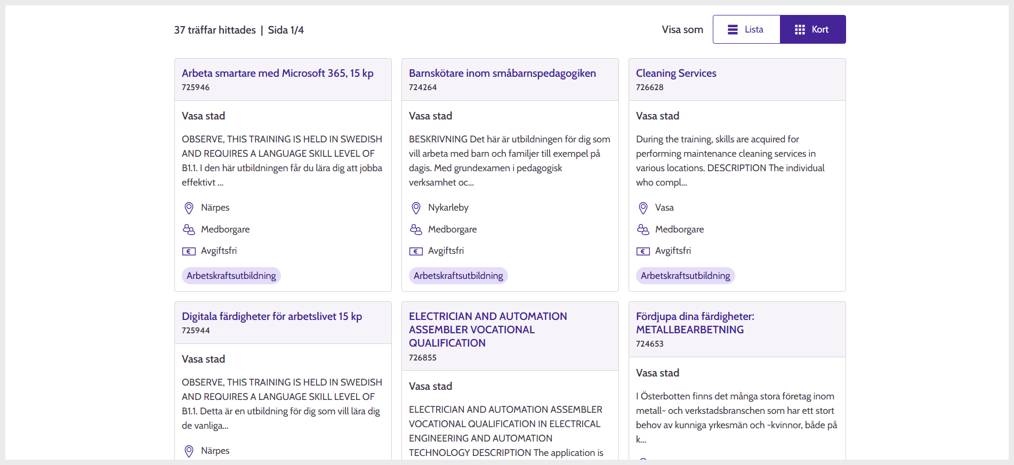The image size is (1014, 465).
Task: Click Medborgare people icon in Cleaning Services card
Action: click(643, 229)
